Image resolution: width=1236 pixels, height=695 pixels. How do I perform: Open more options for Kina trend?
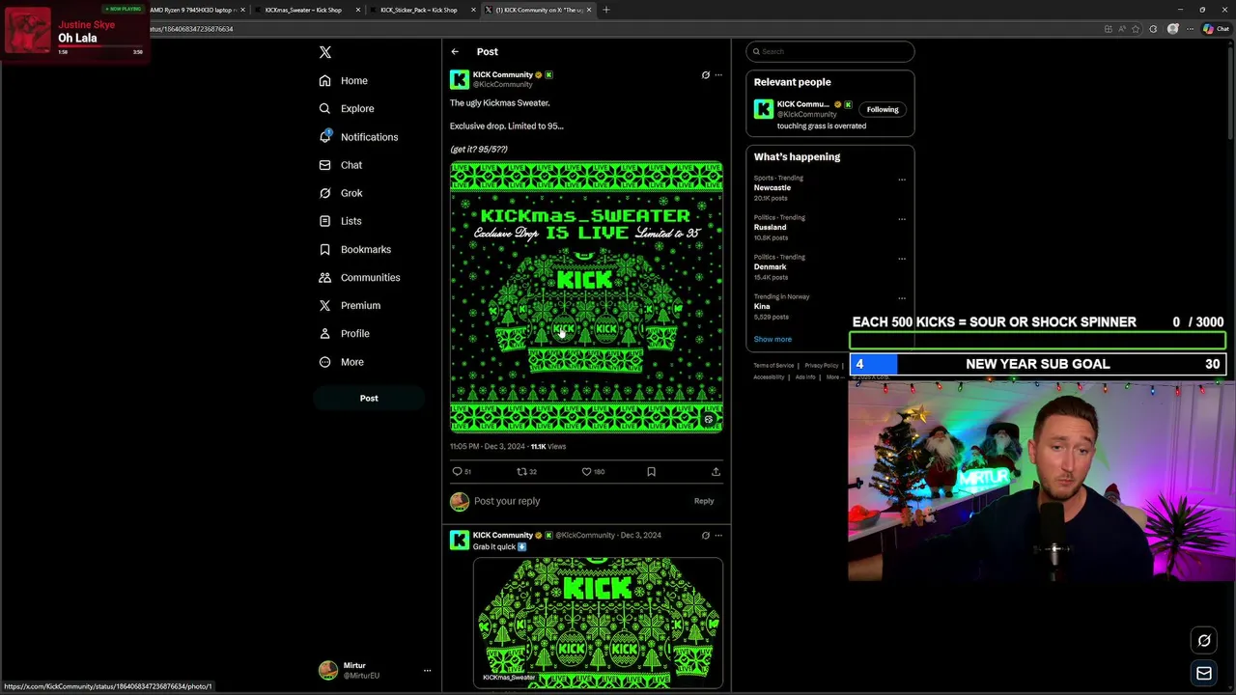902,298
